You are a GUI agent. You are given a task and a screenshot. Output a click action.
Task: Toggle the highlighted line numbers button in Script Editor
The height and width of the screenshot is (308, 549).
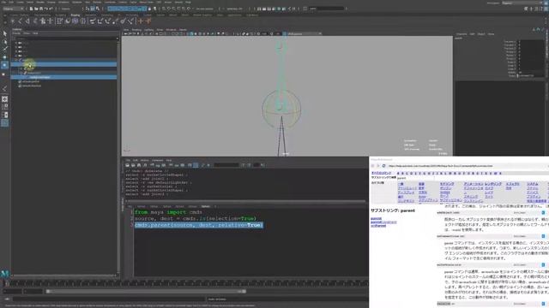coord(196,165)
